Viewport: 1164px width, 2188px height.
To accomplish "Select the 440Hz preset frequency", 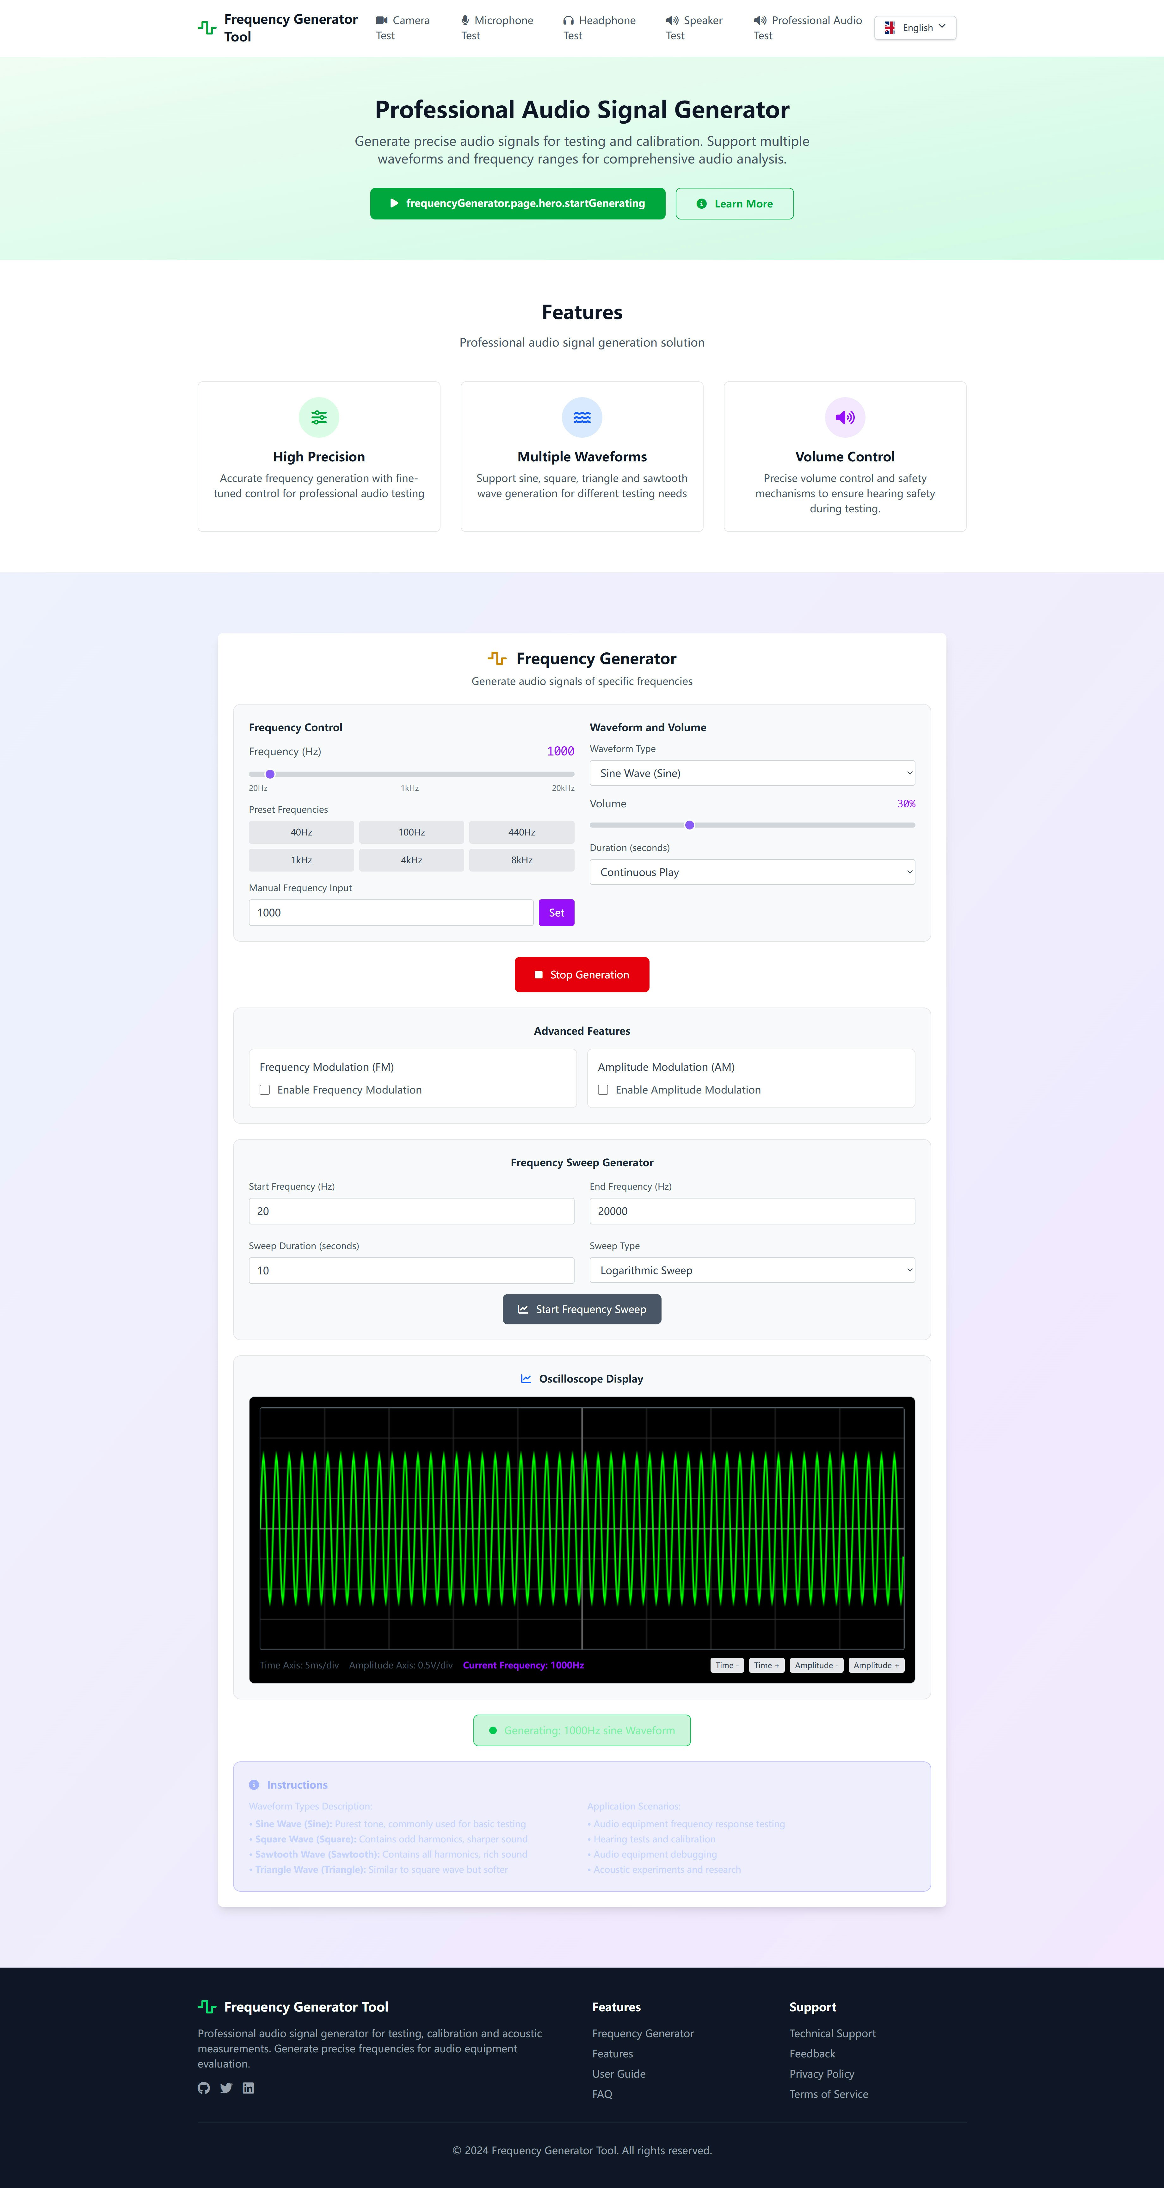I will [x=522, y=832].
